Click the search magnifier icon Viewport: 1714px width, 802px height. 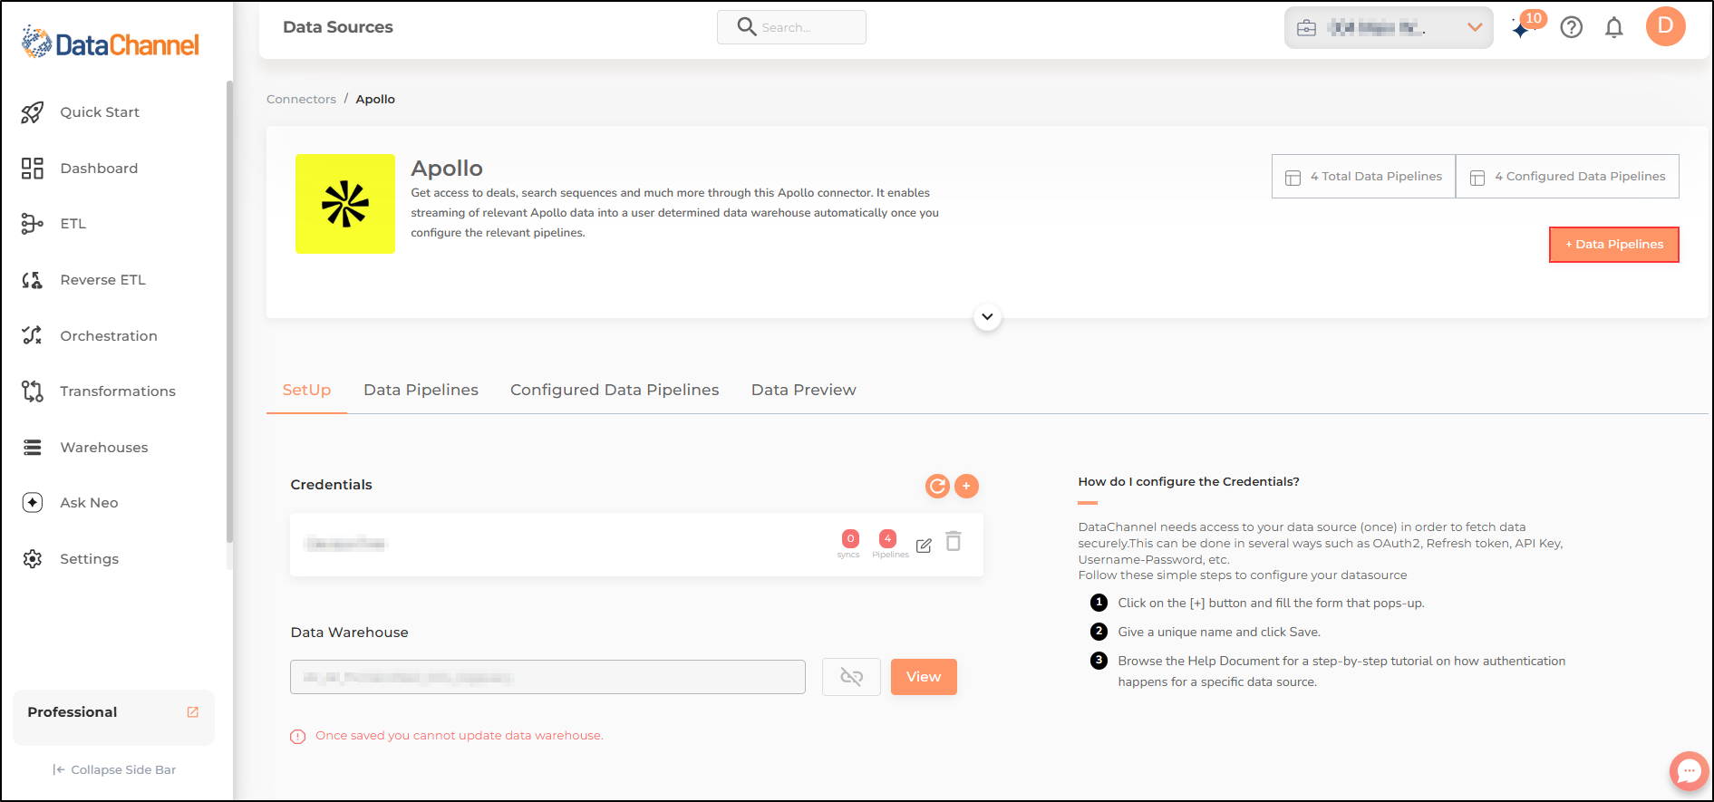click(x=747, y=27)
